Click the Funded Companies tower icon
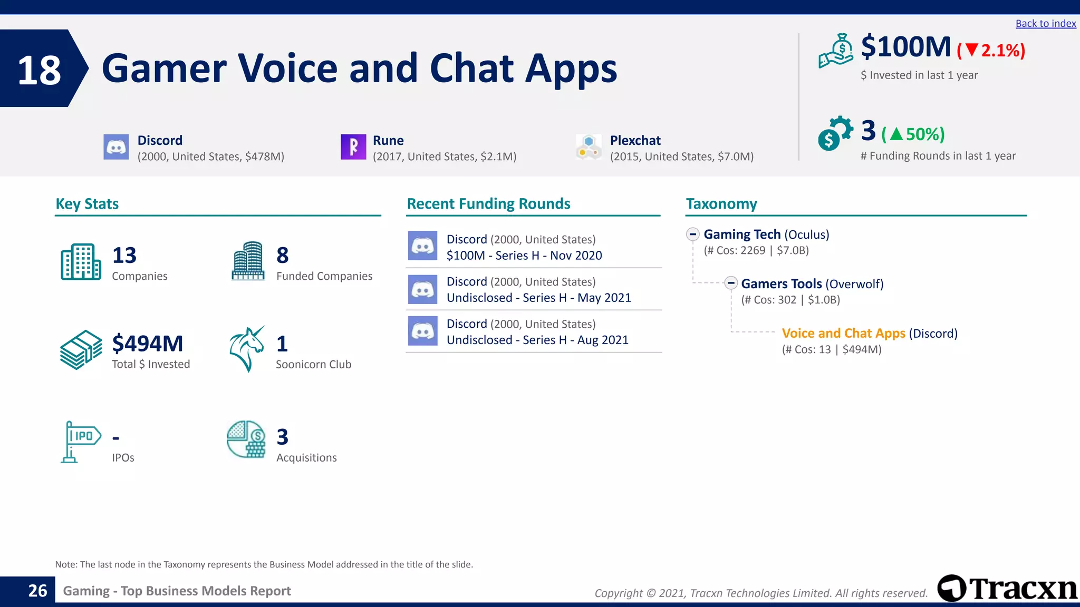This screenshot has width=1080, height=607. [248, 261]
